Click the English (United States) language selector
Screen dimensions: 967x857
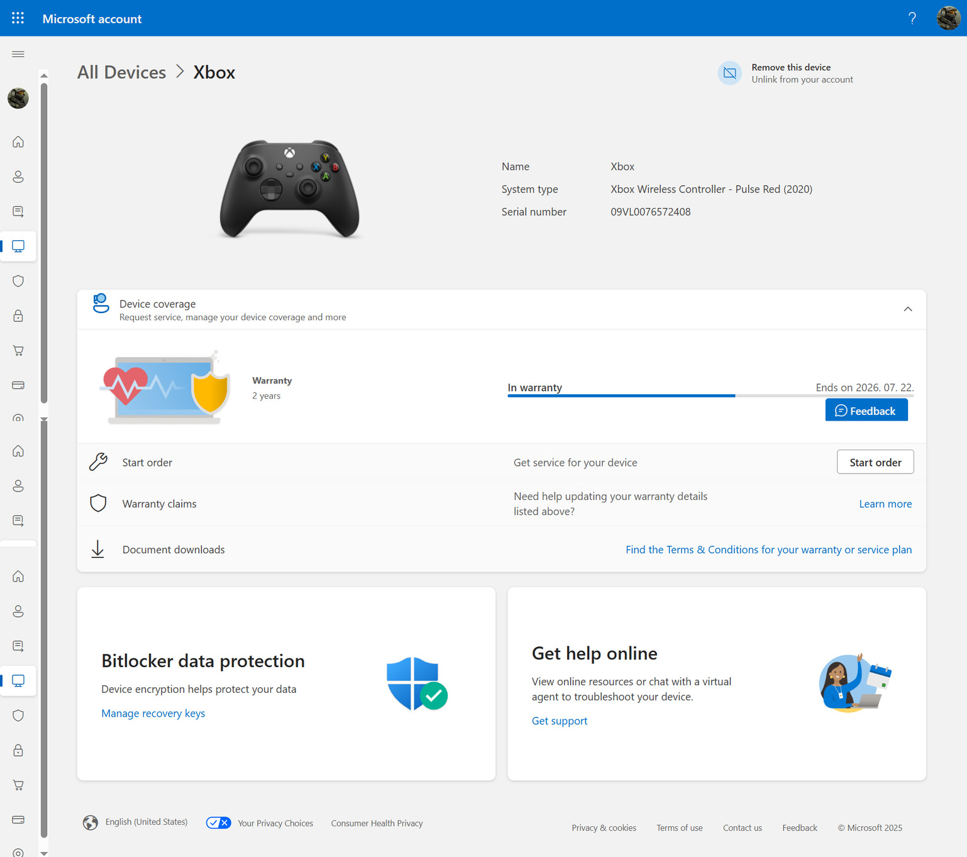point(146,822)
